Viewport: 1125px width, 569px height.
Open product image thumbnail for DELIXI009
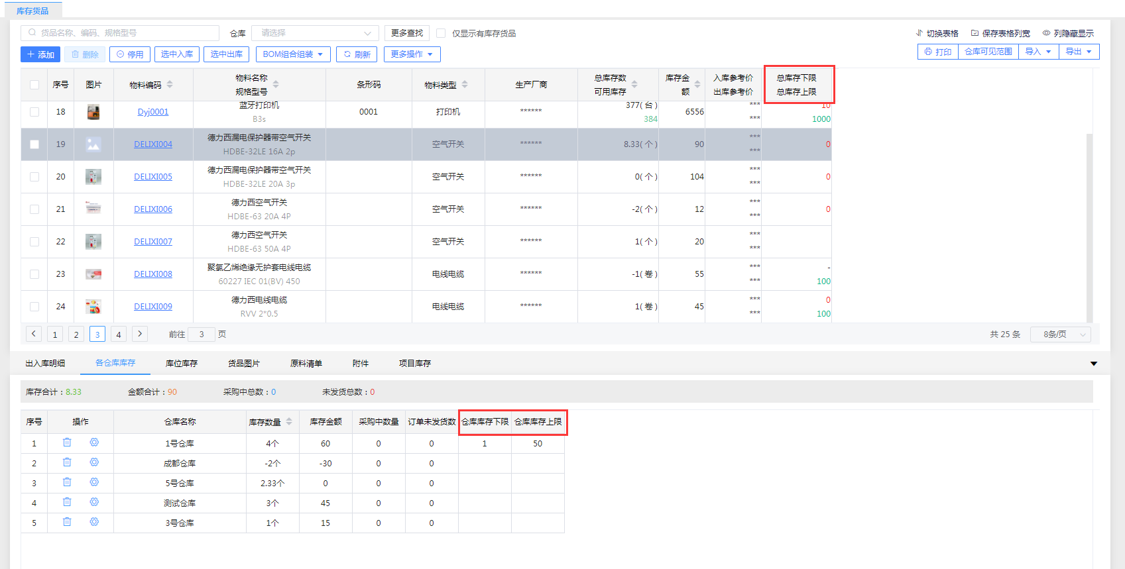point(93,307)
